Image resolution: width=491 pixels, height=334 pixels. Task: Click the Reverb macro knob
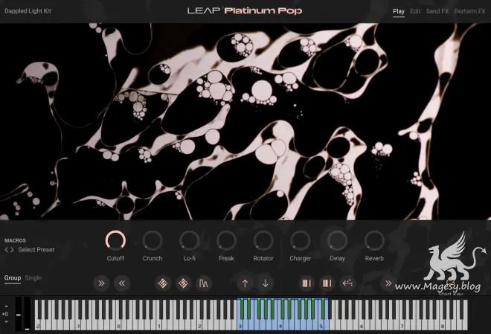[374, 241]
